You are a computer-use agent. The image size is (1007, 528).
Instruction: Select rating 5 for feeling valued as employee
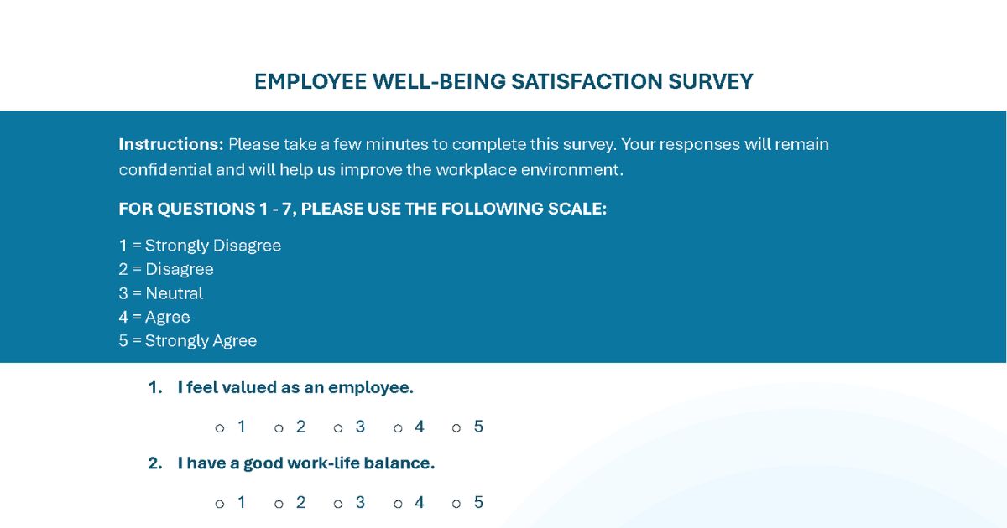[457, 428]
